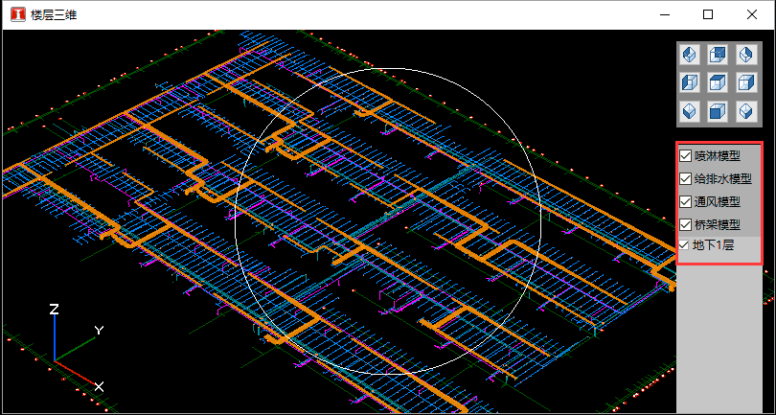
Task: Choose the middle-left wireframe cube view icon
Action: point(690,83)
